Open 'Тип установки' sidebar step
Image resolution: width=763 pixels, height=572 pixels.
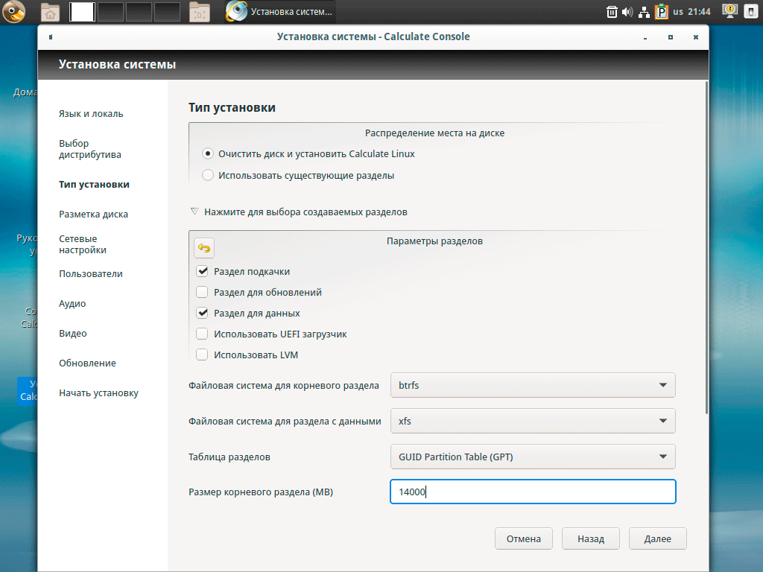coord(94,185)
